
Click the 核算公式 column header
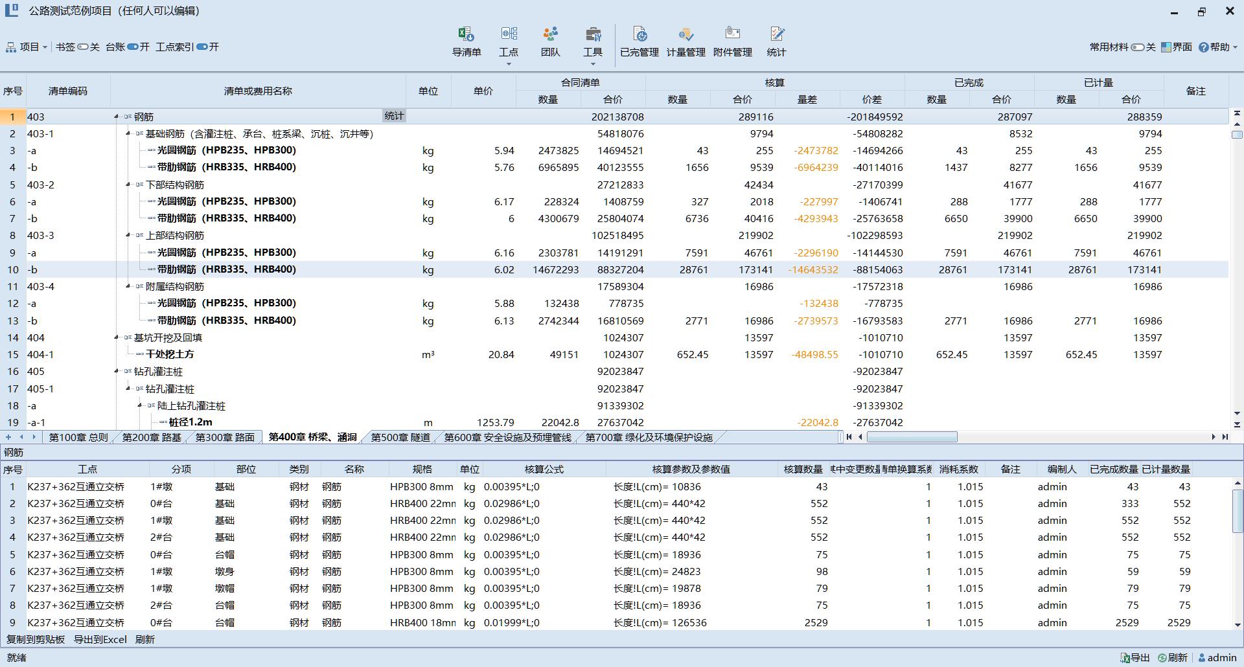pos(544,469)
